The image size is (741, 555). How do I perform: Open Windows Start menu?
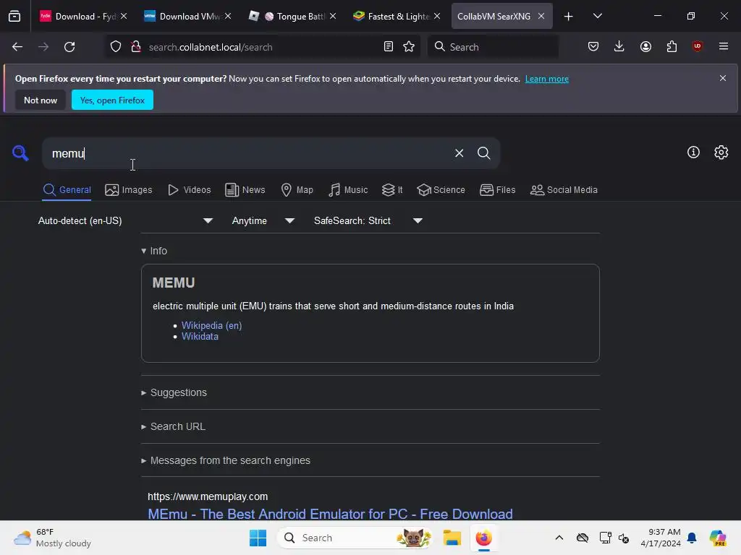coord(258,538)
